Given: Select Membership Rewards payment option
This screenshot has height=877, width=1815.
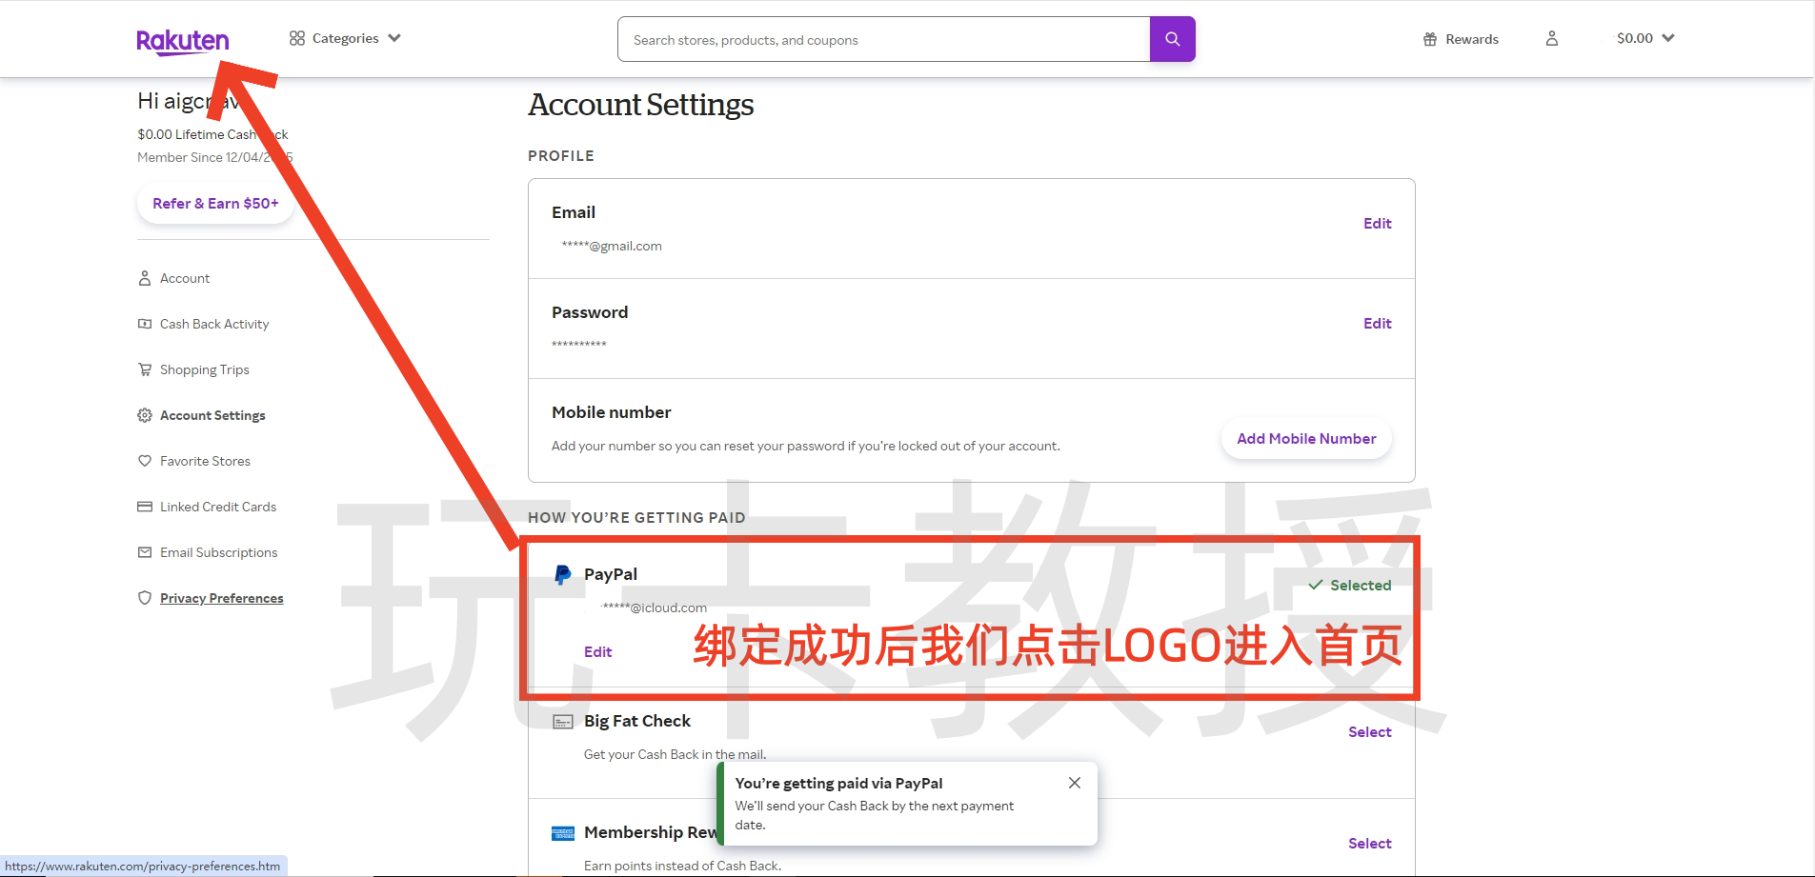Looking at the screenshot, I should tap(1369, 844).
